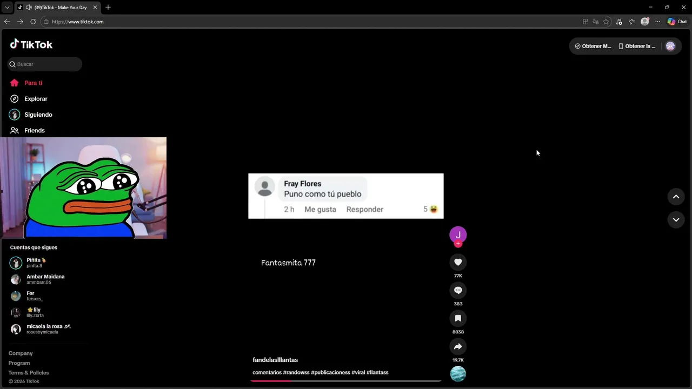Click Obtener la app button

[637, 46]
